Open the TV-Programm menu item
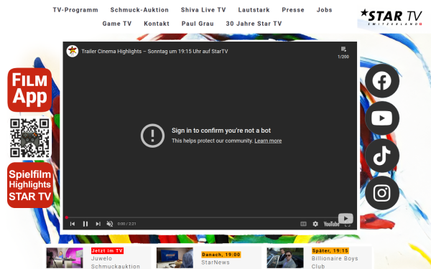The width and height of the screenshot is (431, 269). [75, 10]
